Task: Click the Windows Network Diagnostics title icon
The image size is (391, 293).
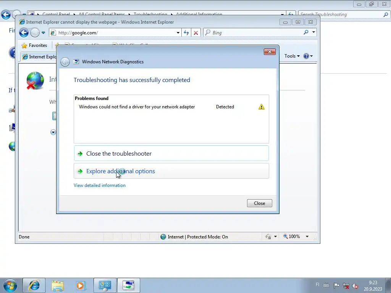Action: click(x=76, y=61)
